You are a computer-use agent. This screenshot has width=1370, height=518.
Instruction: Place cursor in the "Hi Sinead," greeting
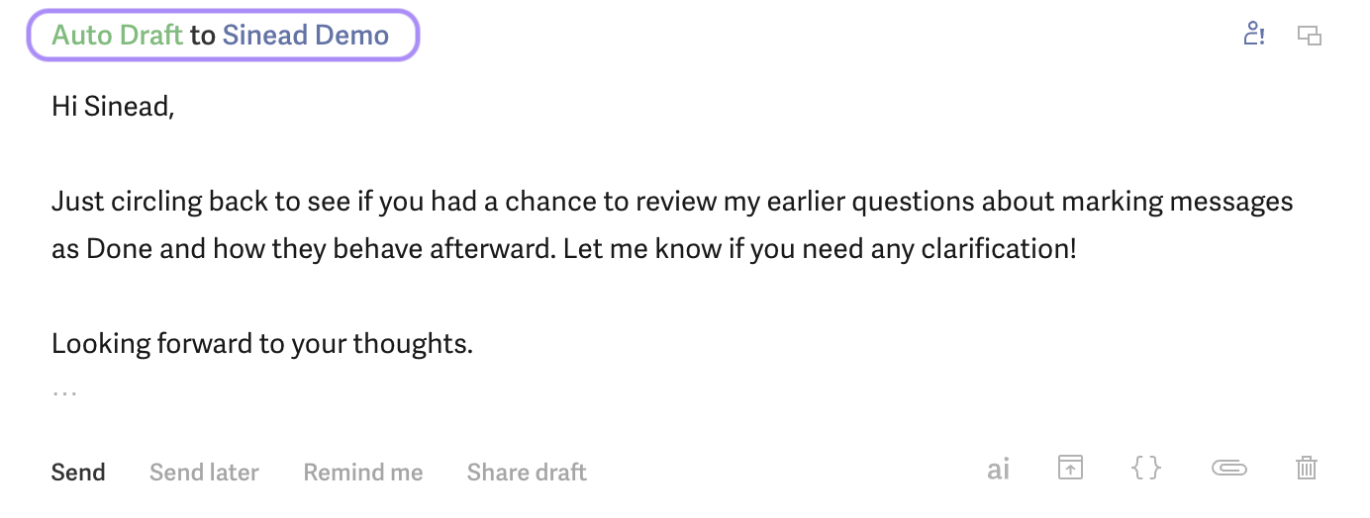[x=113, y=107]
